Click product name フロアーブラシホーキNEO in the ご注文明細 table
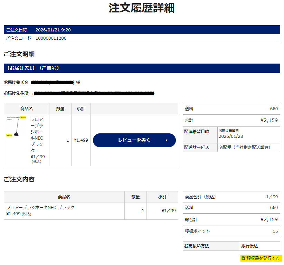Image resolution: width=284 pixels, height=265 pixels. click(37, 135)
